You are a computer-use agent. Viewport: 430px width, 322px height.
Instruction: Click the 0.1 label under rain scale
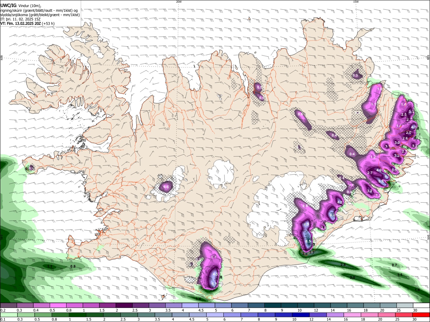coord(3,320)
